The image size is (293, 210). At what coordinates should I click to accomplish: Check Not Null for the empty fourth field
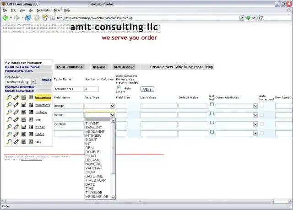click(212, 132)
